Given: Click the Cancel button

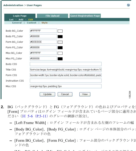Looking at the screenshot, I should [x=65, y=94].
